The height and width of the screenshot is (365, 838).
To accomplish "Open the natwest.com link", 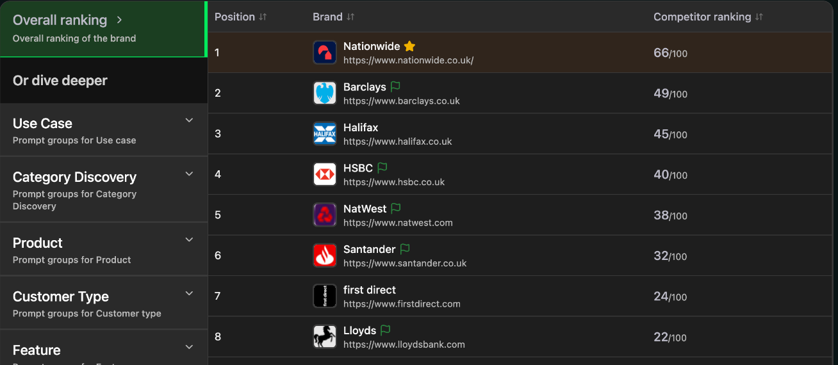I will point(398,223).
